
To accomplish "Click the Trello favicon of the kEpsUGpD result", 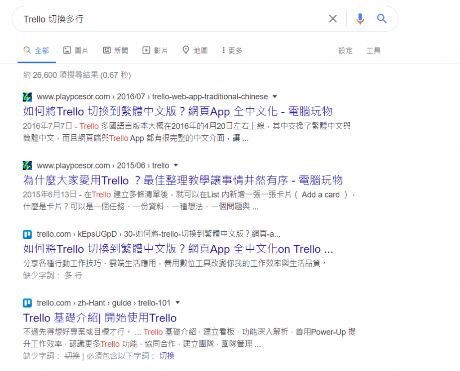I will click(27, 234).
